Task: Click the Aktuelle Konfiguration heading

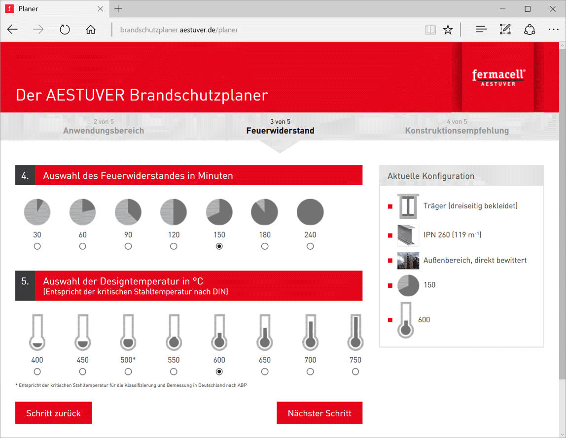Action: [431, 176]
